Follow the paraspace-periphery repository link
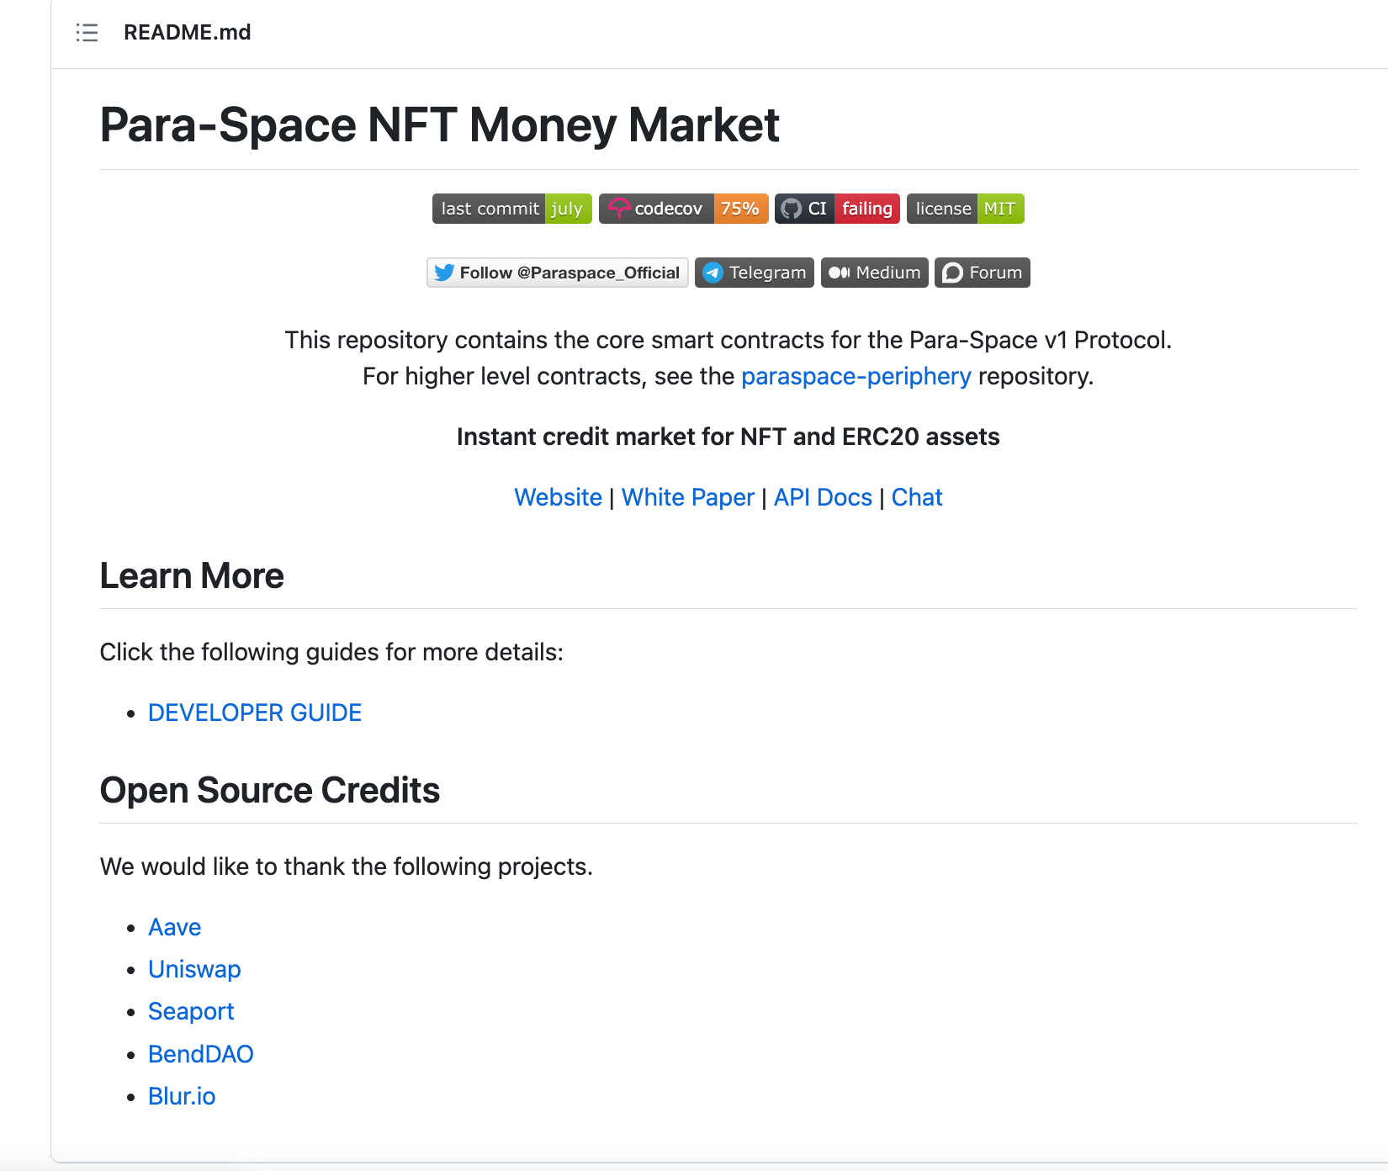Screen dimensions: 1388x1171 click(856, 376)
